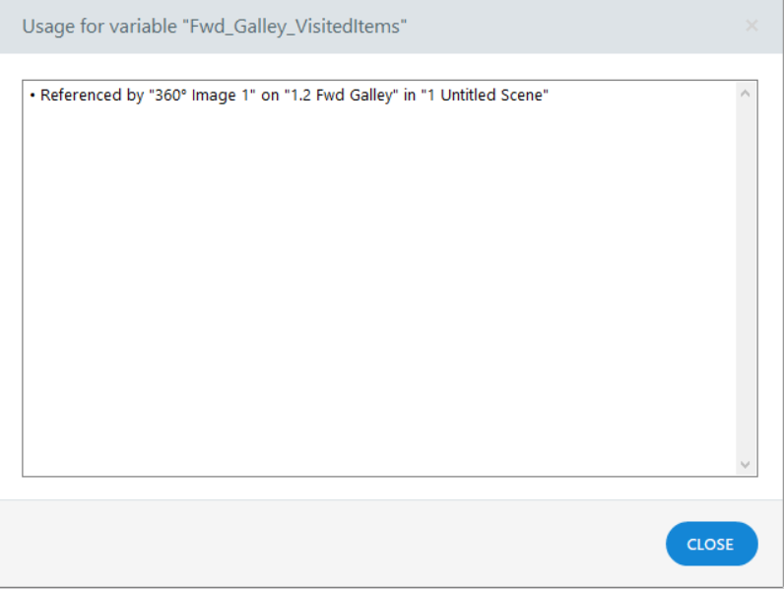This screenshot has height=589, width=784.
Task: Dismiss dialog with the X icon
Action: click(x=751, y=26)
